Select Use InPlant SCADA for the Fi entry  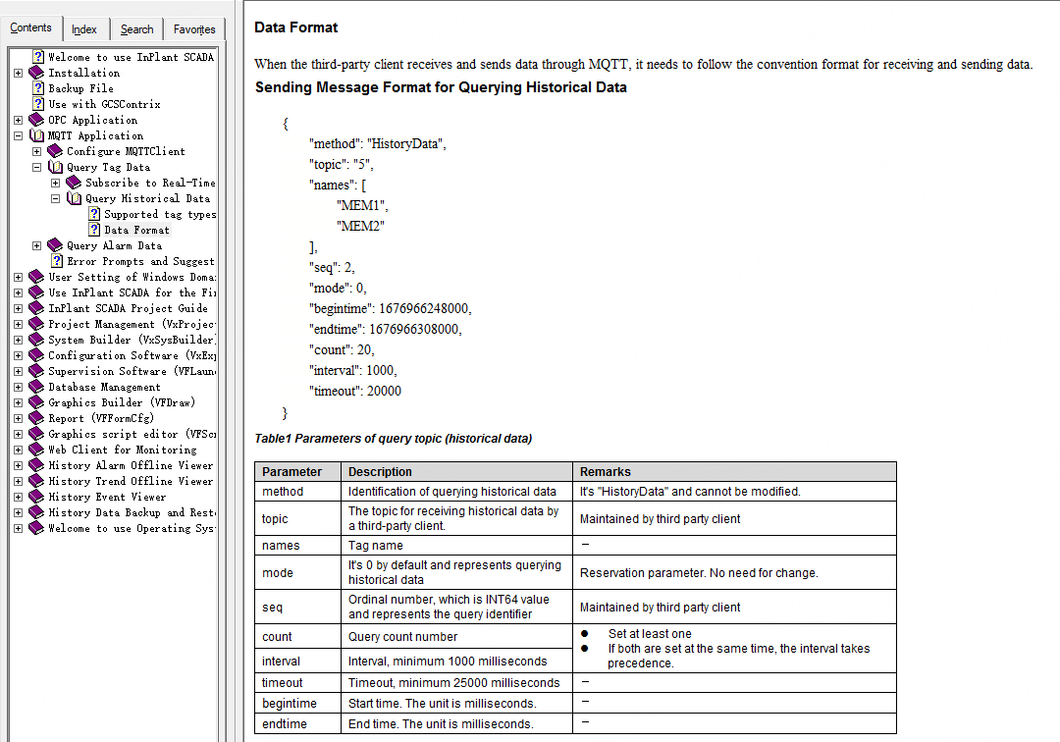pyautogui.click(x=132, y=292)
